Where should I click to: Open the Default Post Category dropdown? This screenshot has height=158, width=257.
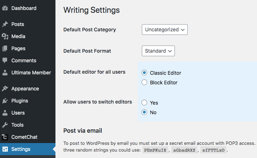click(165, 30)
